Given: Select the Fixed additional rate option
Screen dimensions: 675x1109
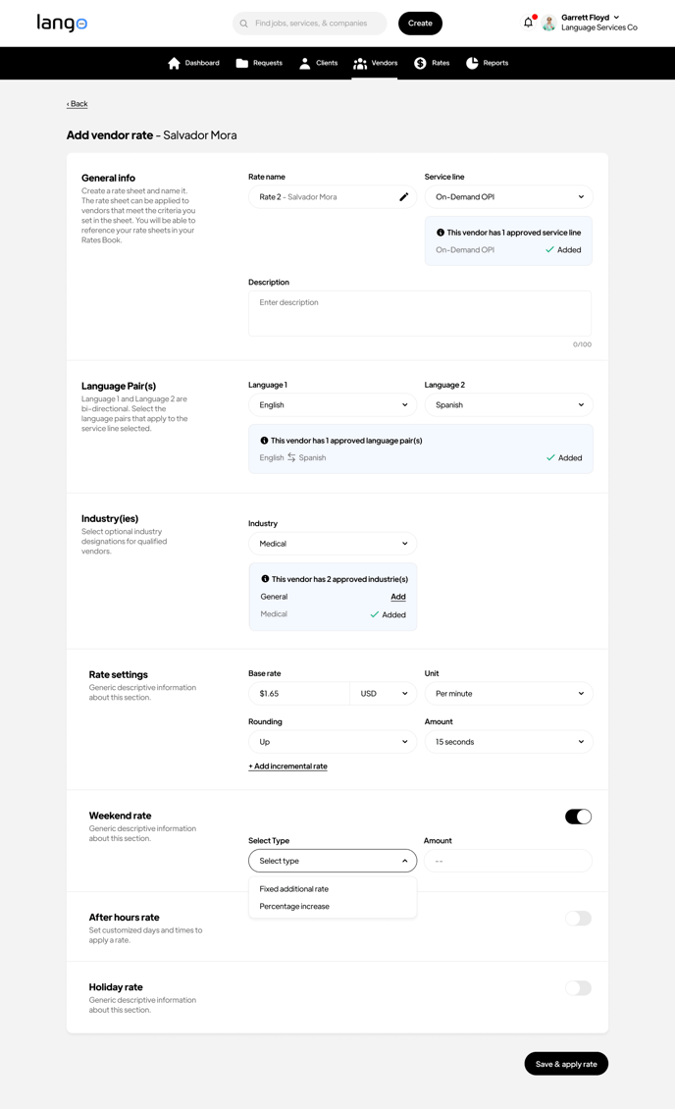Looking at the screenshot, I should 294,889.
